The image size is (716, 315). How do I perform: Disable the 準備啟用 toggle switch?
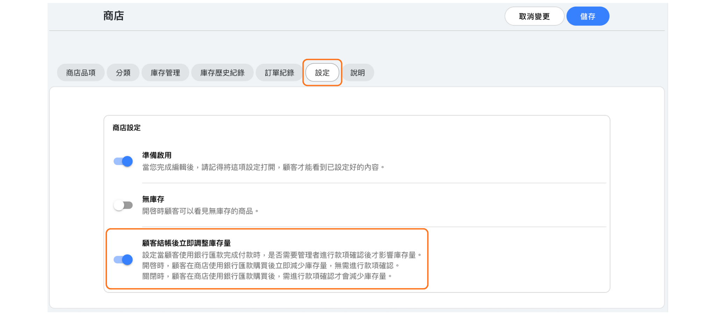coord(123,161)
